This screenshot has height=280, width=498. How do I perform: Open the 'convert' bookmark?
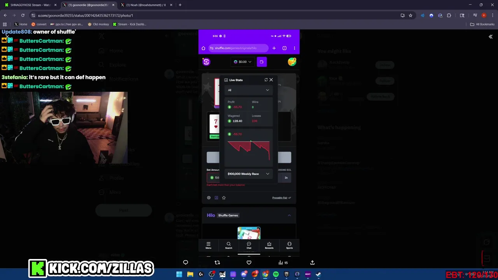pyautogui.click(x=39, y=24)
